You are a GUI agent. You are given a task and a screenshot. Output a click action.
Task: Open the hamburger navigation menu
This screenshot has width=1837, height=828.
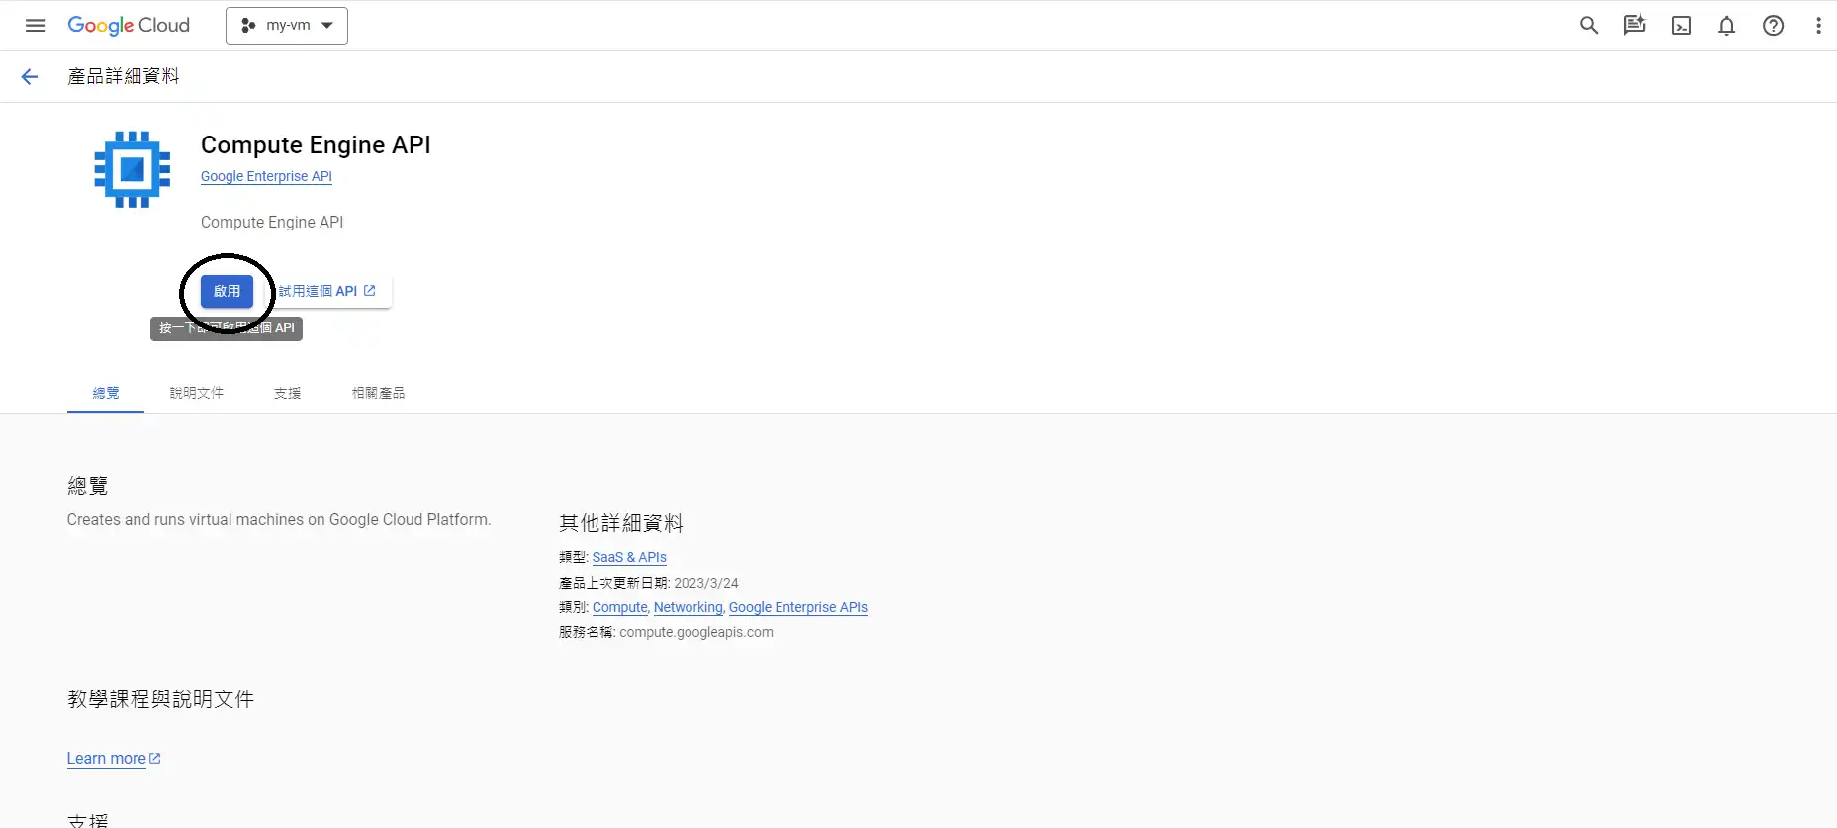click(35, 26)
